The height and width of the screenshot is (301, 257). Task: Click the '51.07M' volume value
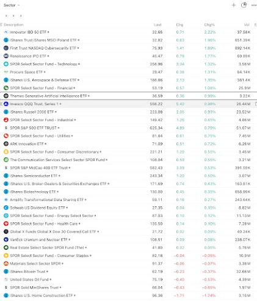pos(244,128)
